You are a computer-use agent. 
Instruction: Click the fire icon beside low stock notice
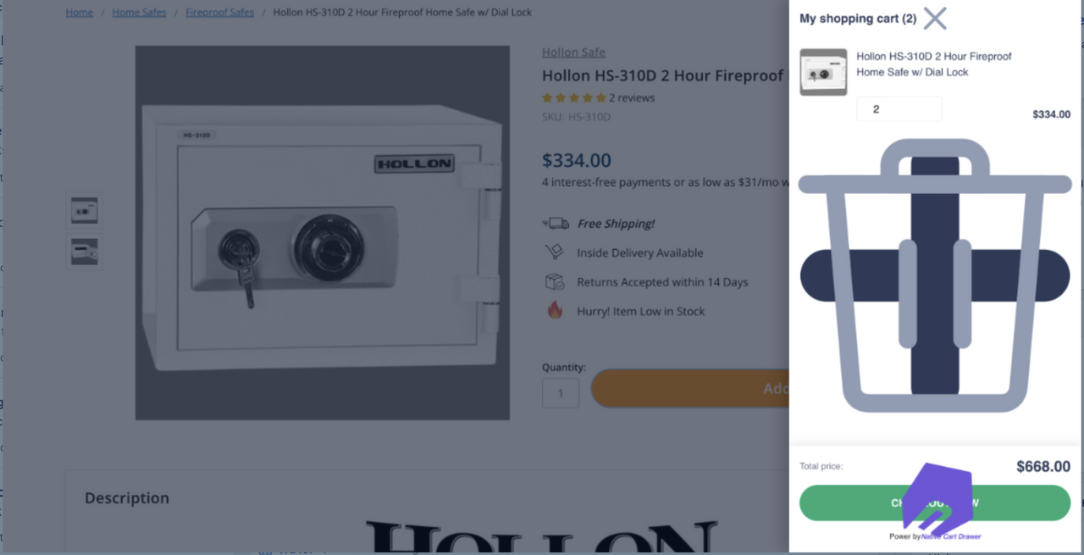point(555,311)
